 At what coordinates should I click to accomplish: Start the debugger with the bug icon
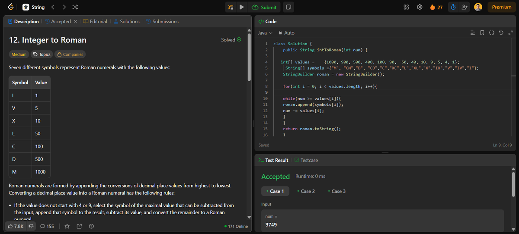(231, 7)
